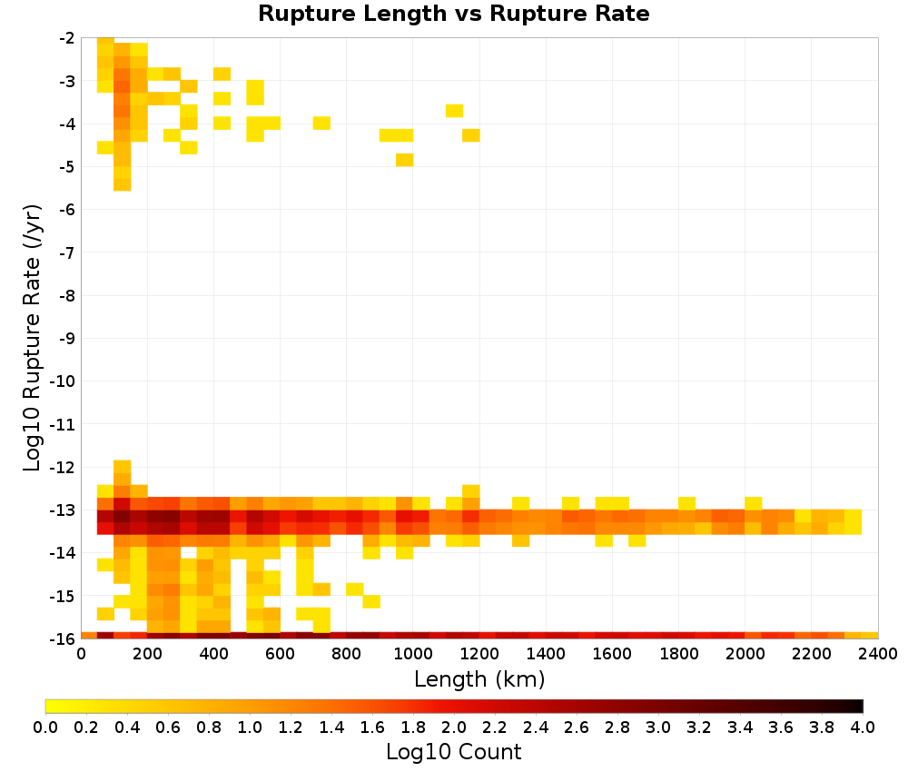
Task: Click the colorbar tick label '3.0'
Action: coord(658,727)
